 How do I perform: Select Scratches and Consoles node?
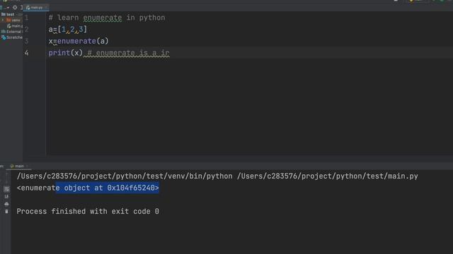click(x=12, y=37)
